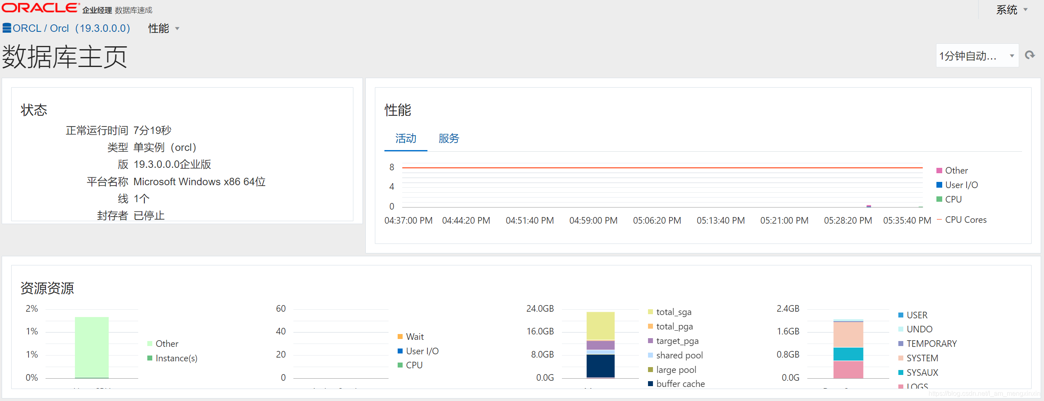This screenshot has width=1044, height=401.
Task: Click the SYSTEM tablespace legend entry
Action: (919, 358)
